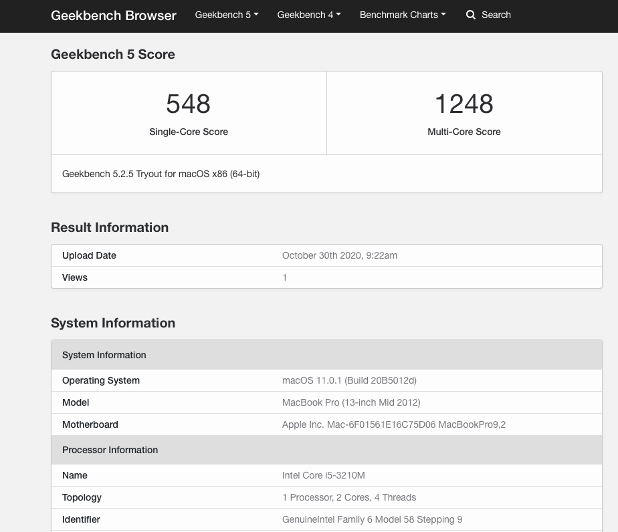The image size is (618, 532).
Task: Select the multi-core score 1248
Action: coord(464,104)
